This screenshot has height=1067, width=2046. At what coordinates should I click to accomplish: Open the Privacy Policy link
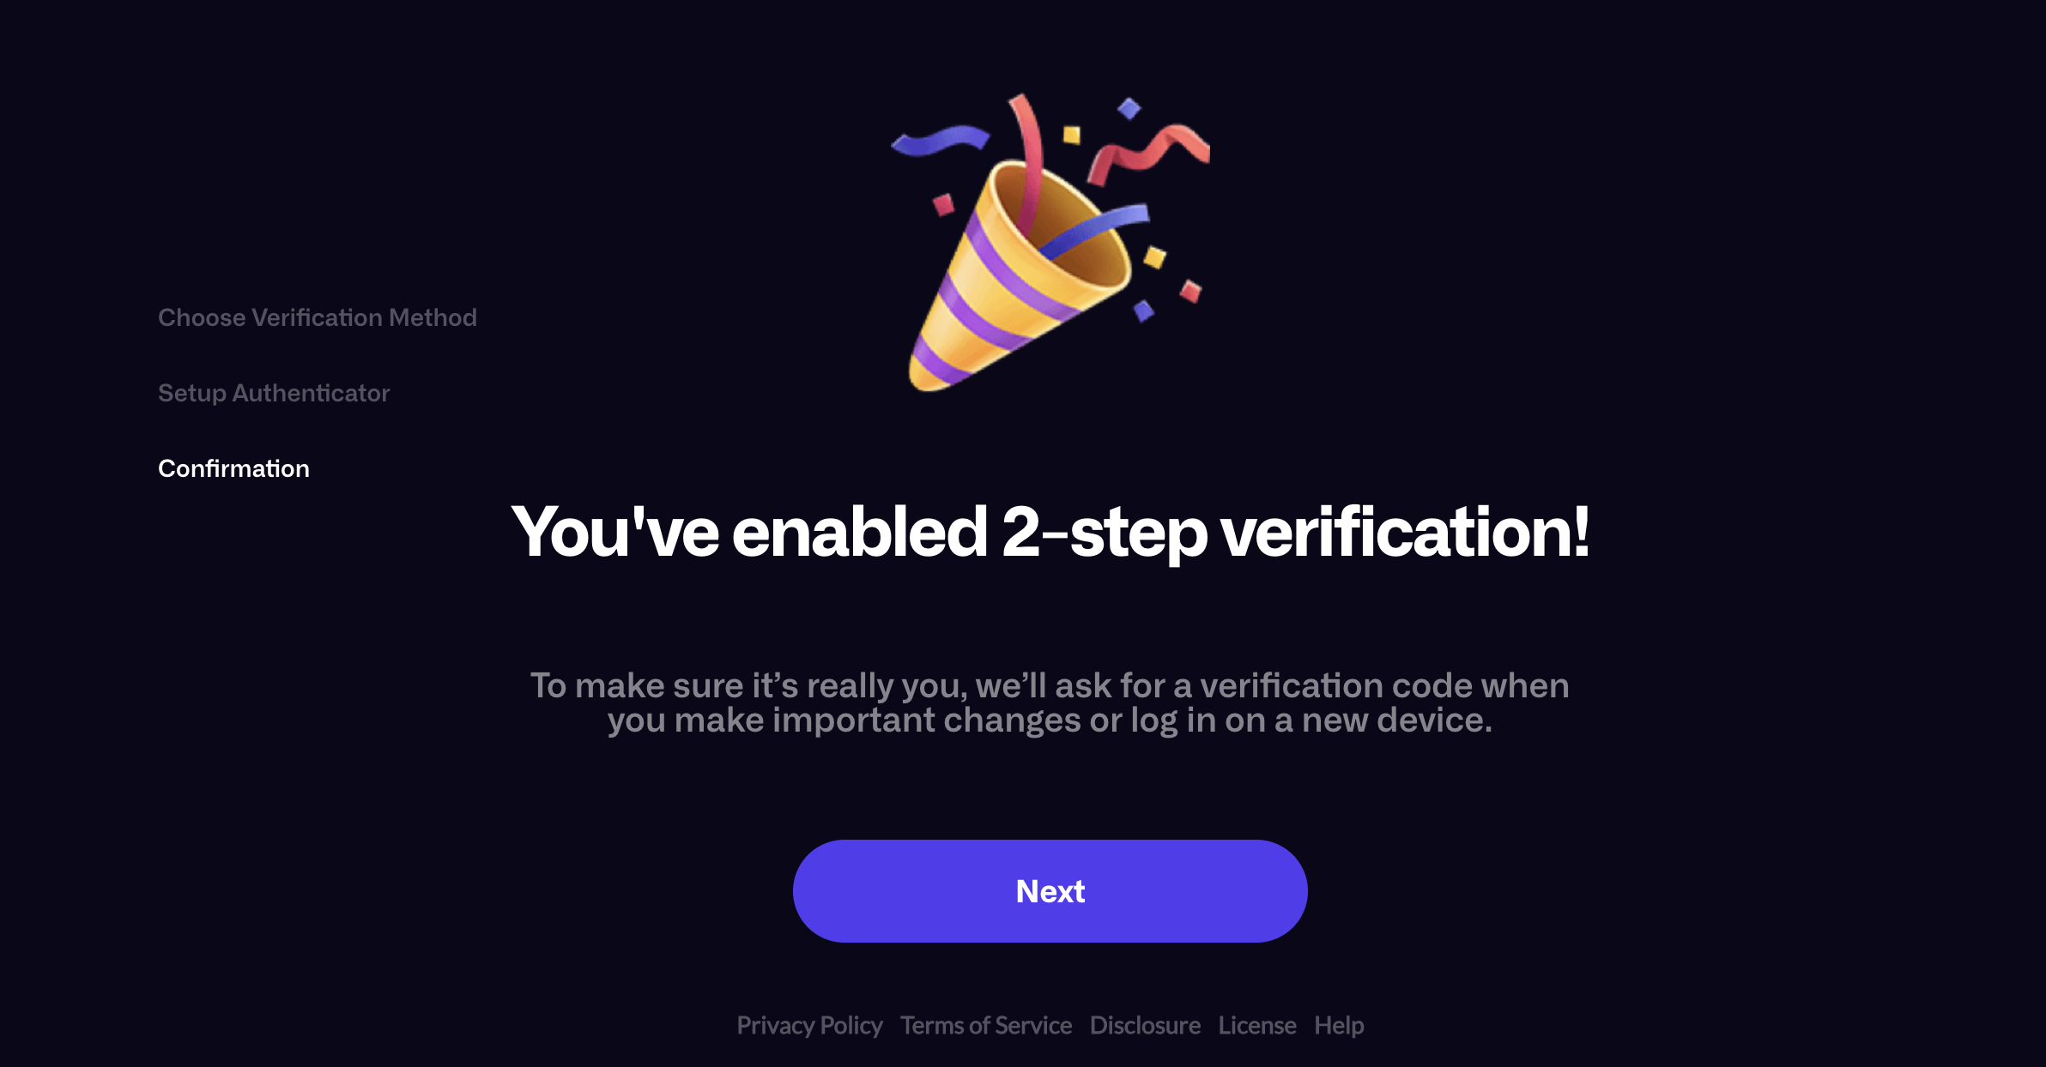point(809,1025)
